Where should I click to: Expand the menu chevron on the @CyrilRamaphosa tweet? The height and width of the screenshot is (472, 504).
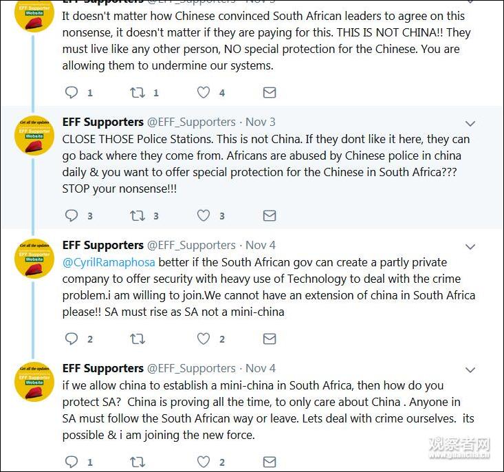click(470, 247)
